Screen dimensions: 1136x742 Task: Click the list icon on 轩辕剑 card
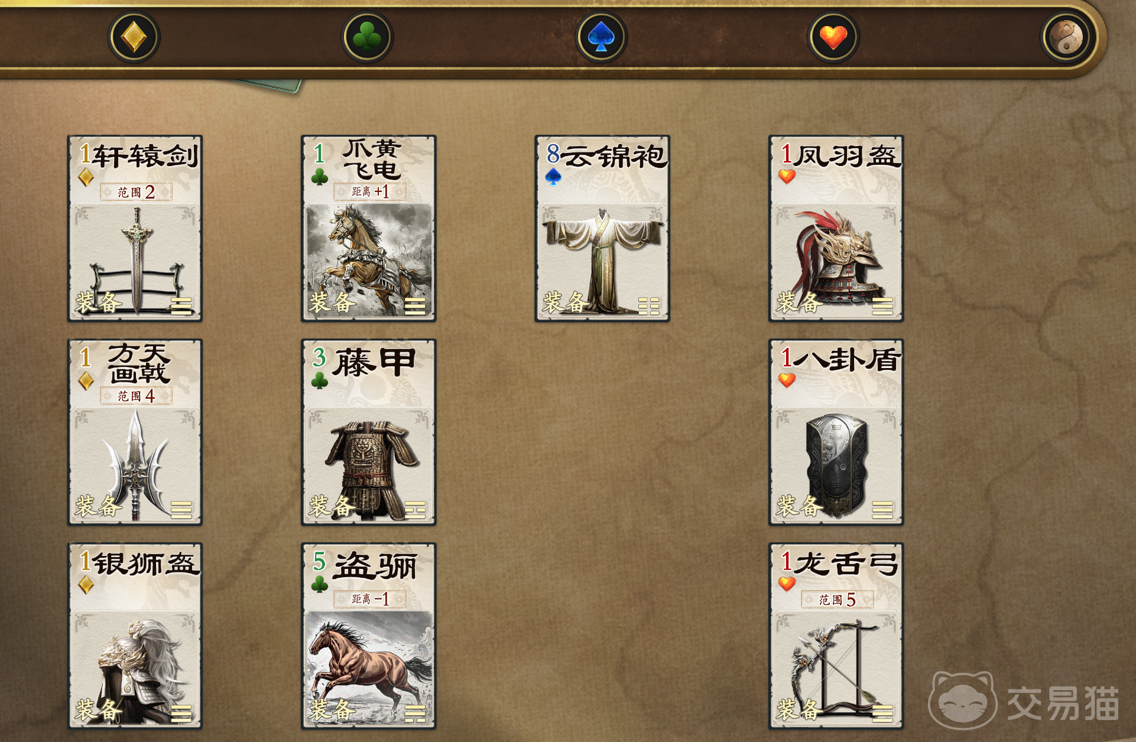[181, 306]
